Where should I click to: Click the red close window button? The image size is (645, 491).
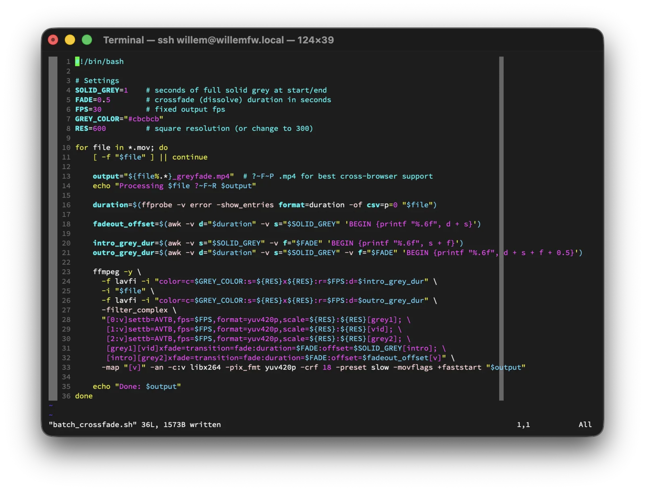(x=53, y=40)
